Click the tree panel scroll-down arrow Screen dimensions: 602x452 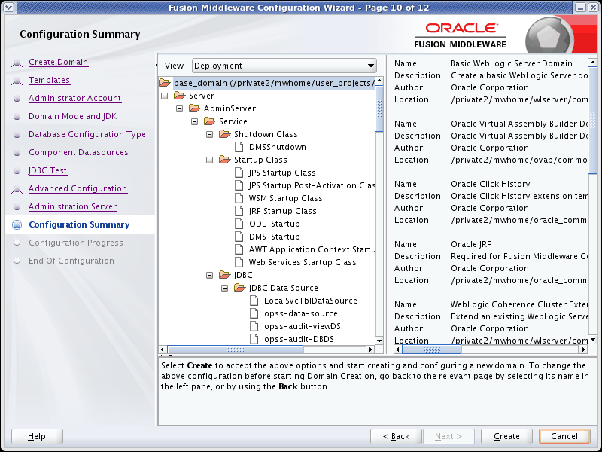point(379,341)
